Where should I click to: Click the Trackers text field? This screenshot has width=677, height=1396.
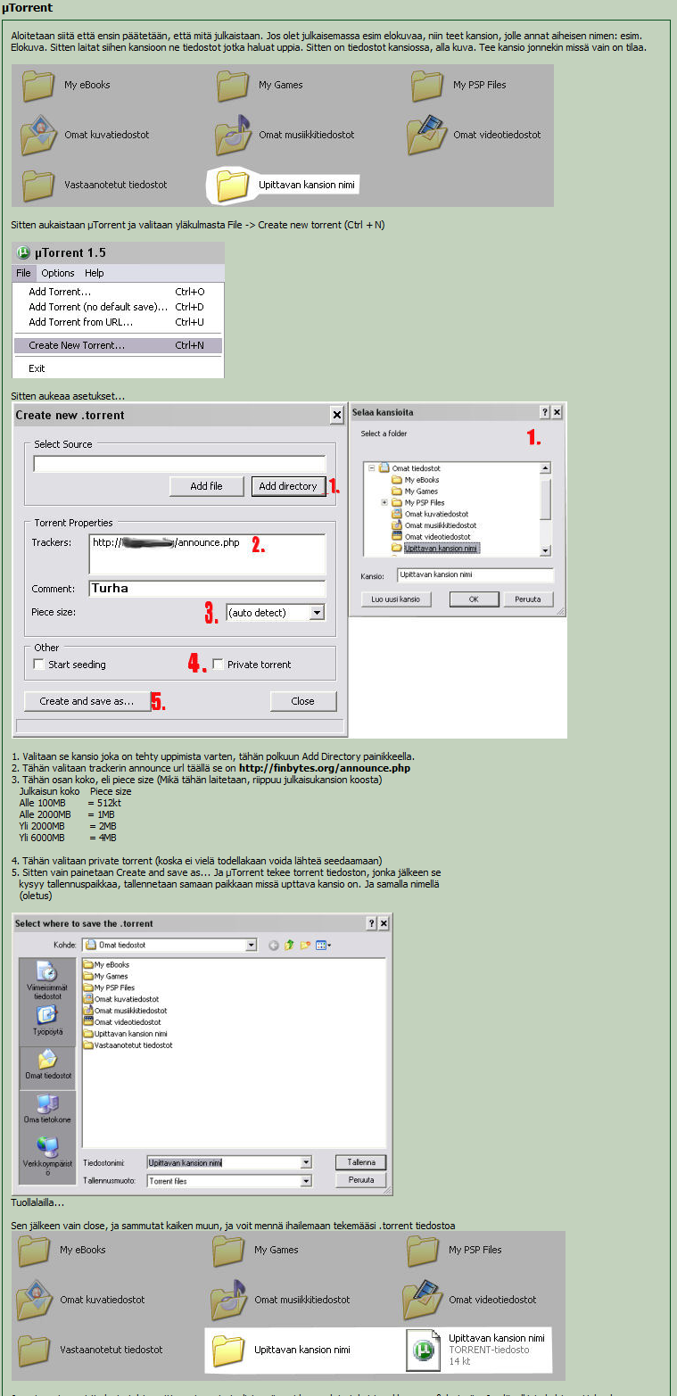coord(207,553)
